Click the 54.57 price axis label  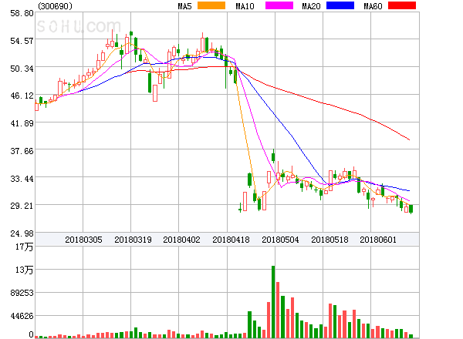coord(22,41)
